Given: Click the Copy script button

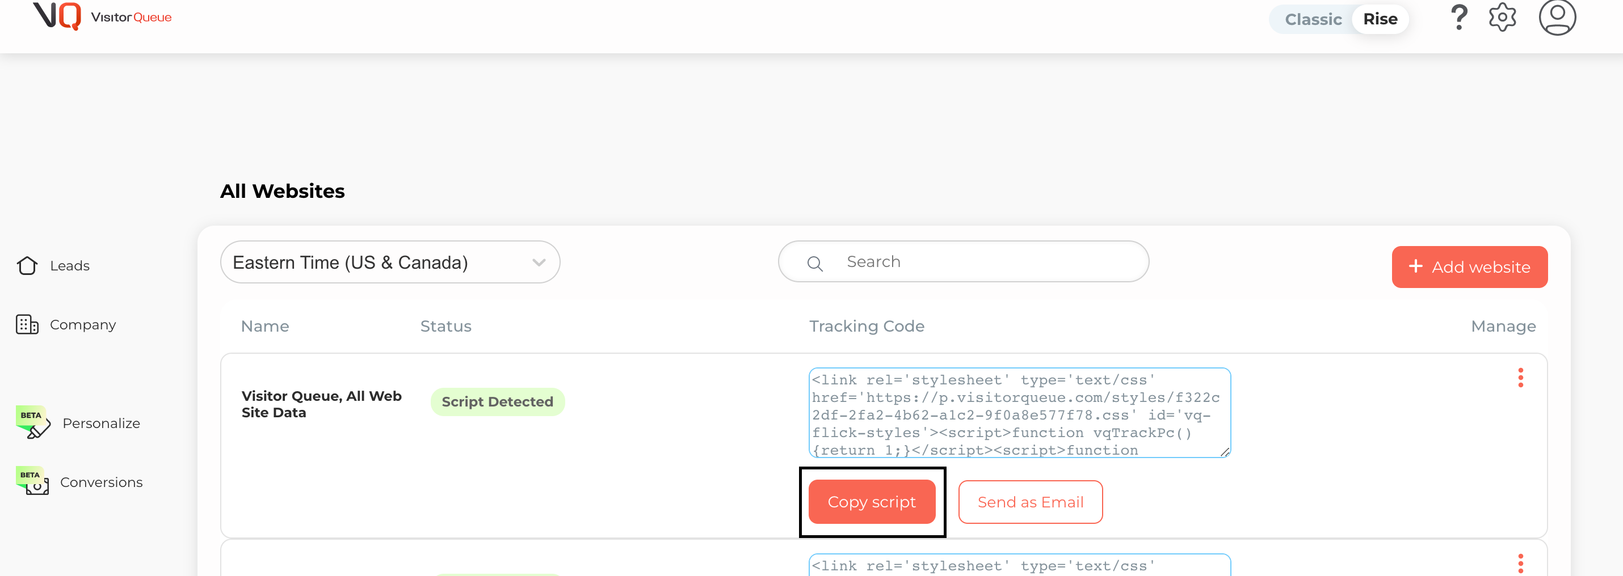Looking at the screenshot, I should click(x=871, y=502).
